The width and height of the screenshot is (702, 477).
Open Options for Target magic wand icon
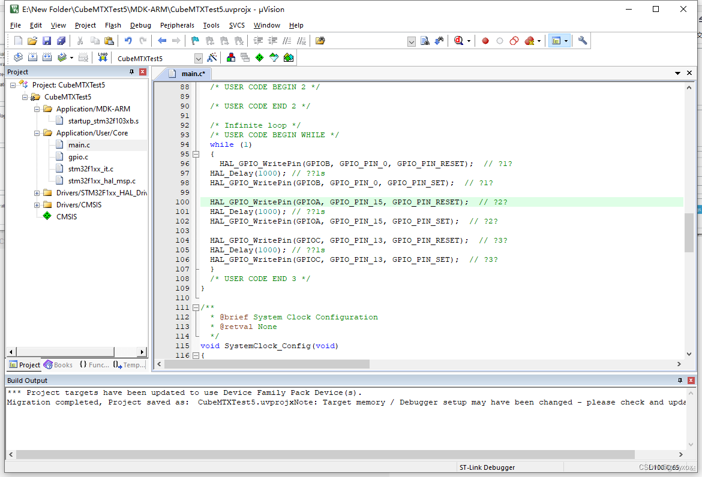pyautogui.click(x=212, y=57)
